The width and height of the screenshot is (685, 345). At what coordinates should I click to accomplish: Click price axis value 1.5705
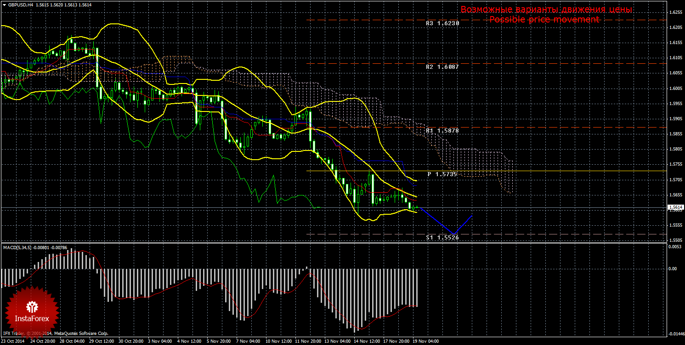click(675, 180)
